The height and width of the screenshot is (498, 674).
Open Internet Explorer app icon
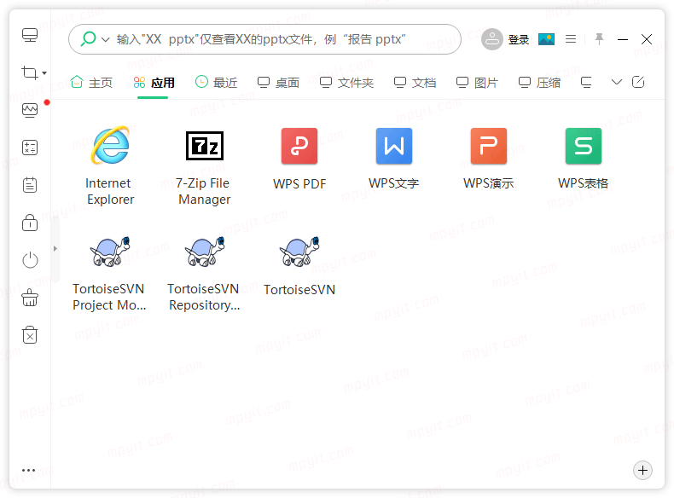[110, 145]
